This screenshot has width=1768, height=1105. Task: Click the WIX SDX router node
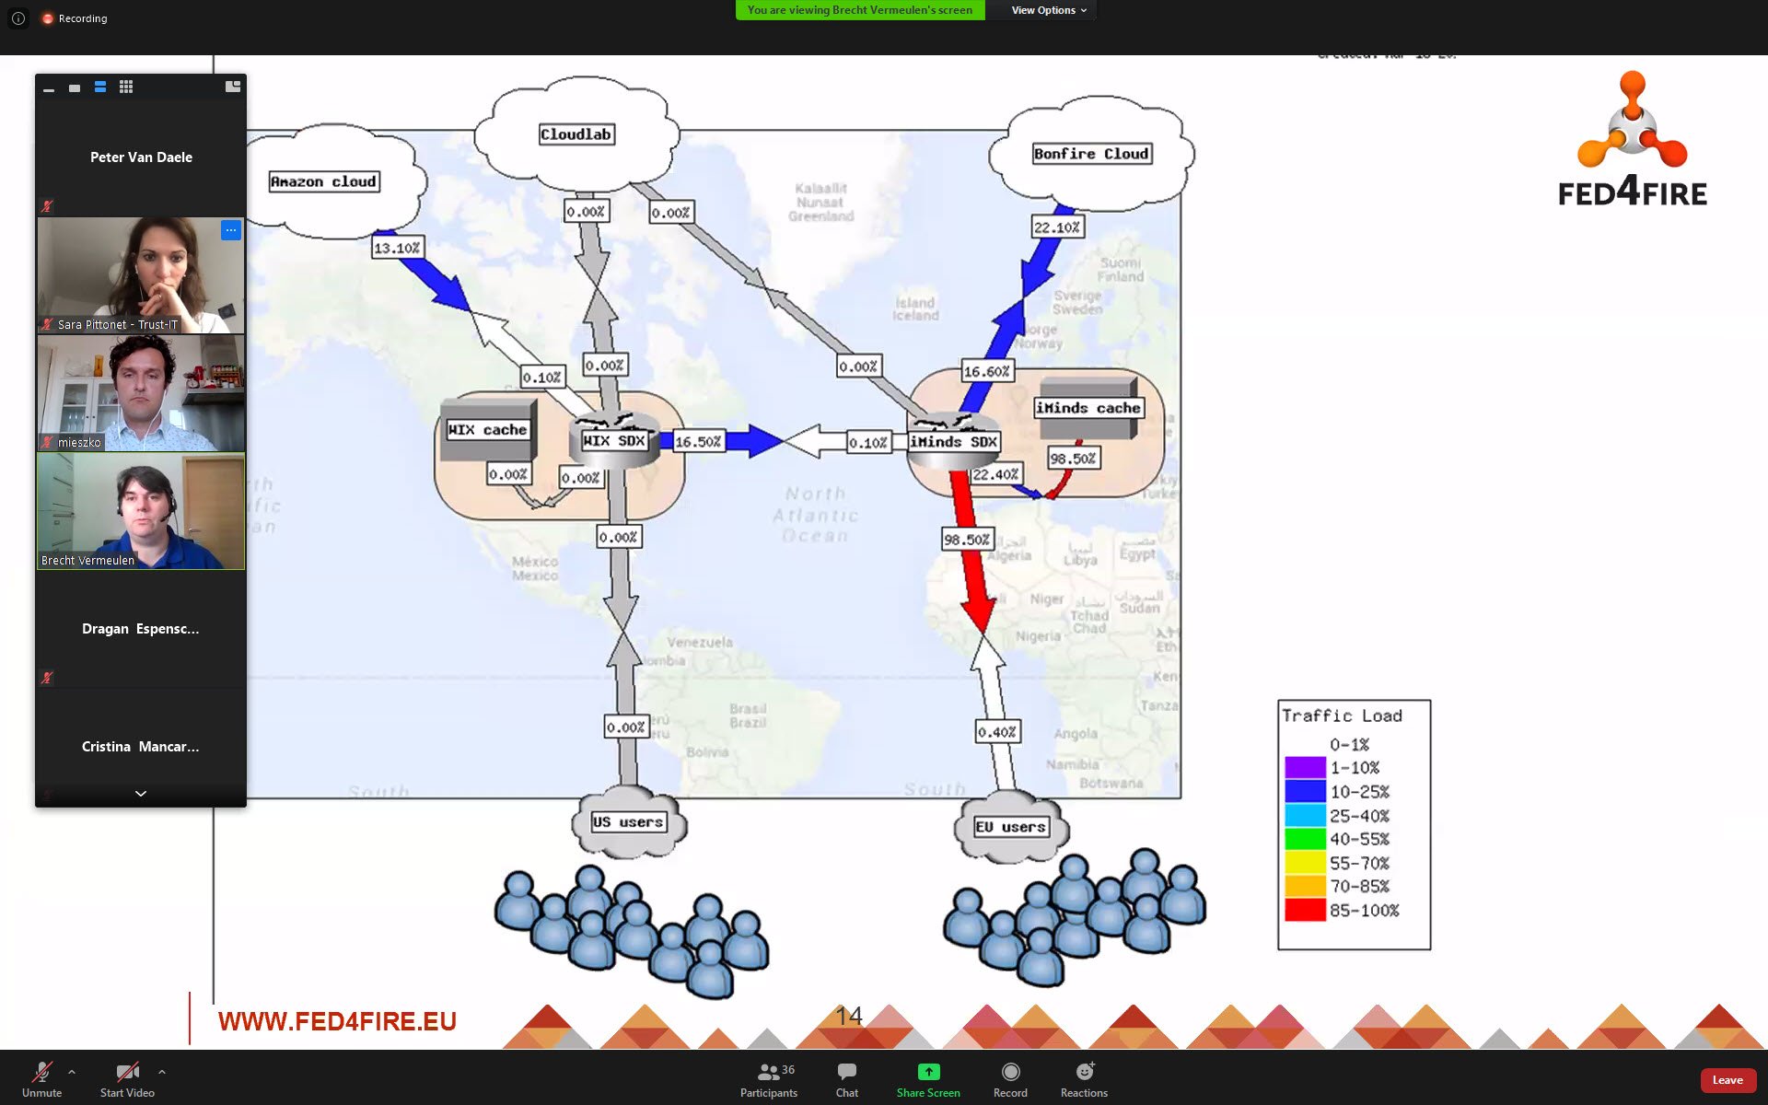pyautogui.click(x=613, y=441)
